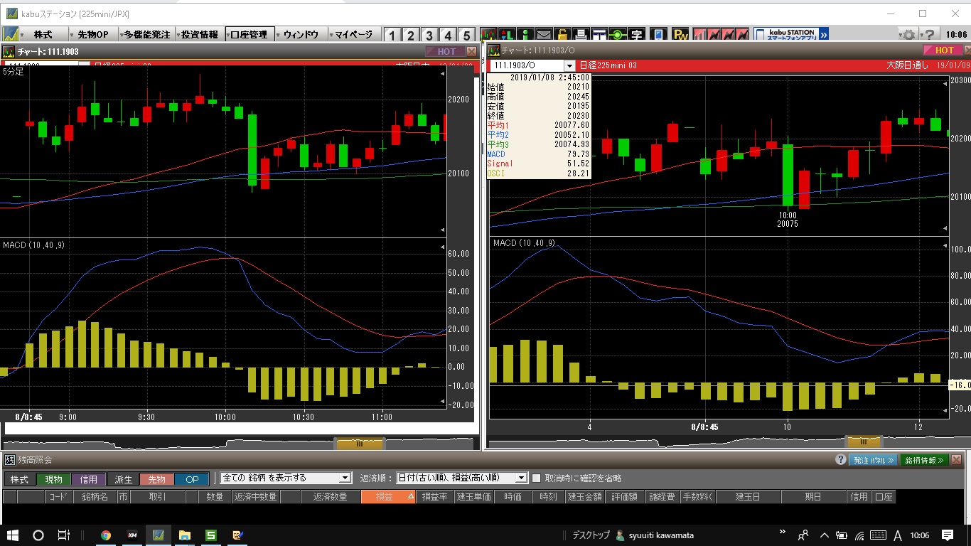Open the 先物OP menu

[x=93, y=34]
